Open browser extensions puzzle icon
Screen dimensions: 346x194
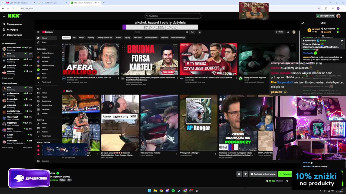tap(326, 8)
